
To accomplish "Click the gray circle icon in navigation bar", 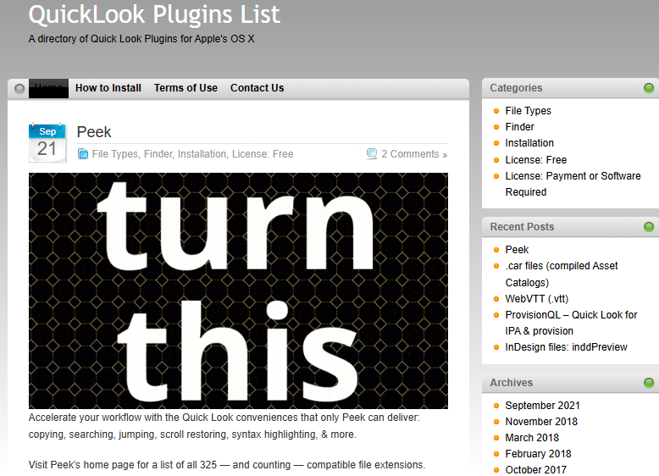I will (20, 88).
